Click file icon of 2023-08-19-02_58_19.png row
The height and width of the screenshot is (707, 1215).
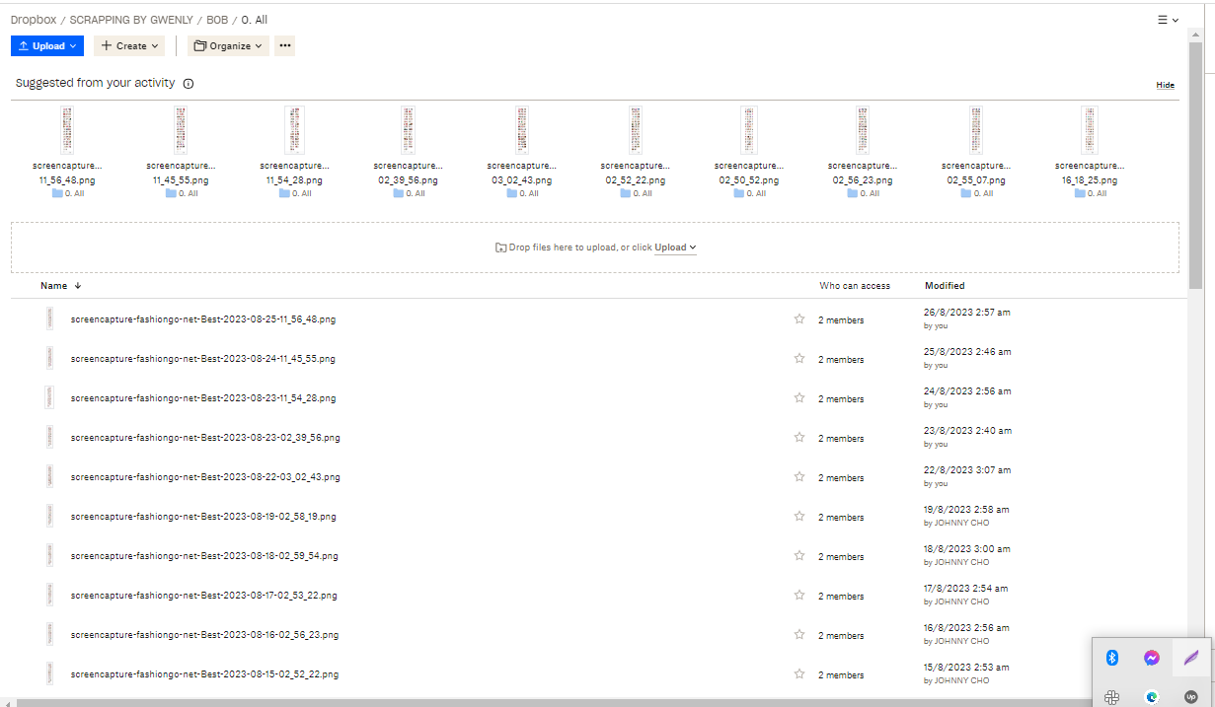click(x=49, y=516)
